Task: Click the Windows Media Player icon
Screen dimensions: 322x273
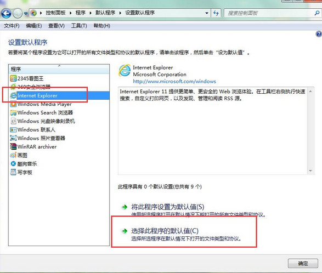Action: (13, 104)
